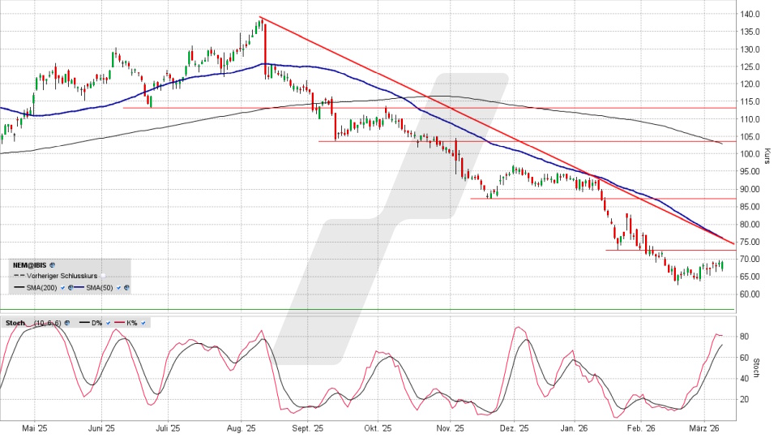Viewport: 778px width, 438px height.
Task: Disable the D% line checkbox
Action: (x=109, y=323)
